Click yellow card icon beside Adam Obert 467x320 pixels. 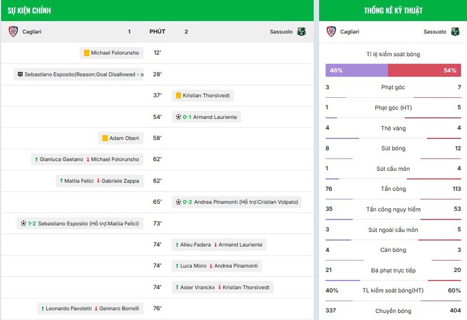pyautogui.click(x=105, y=138)
